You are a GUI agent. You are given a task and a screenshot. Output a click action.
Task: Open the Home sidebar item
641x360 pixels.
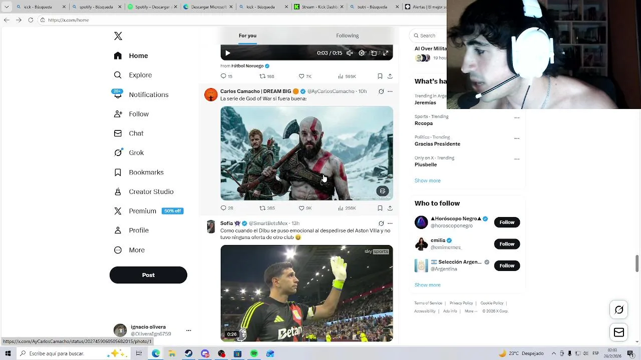pyautogui.click(x=131, y=55)
